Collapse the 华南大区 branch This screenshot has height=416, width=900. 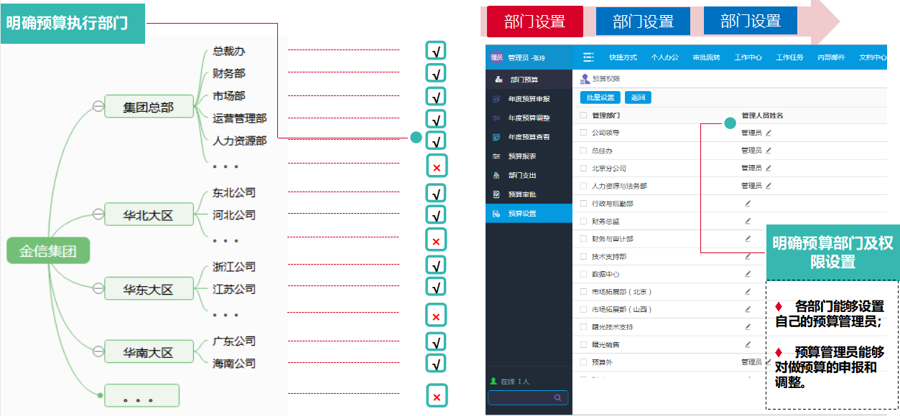pos(98,351)
